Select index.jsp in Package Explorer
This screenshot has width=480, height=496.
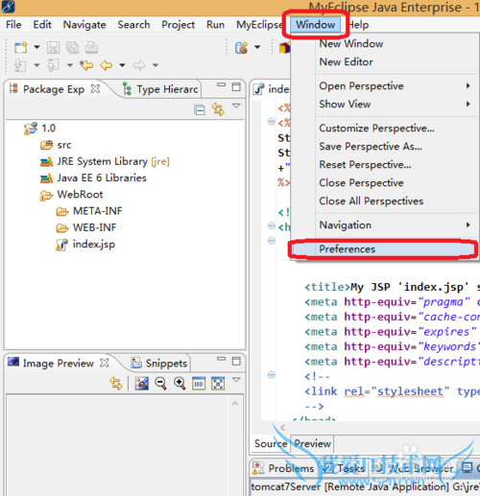pyautogui.click(x=85, y=245)
